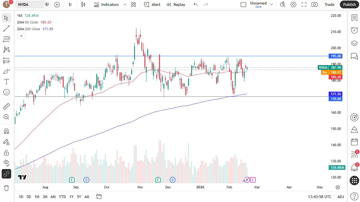Click the Publish button

coord(349,4)
